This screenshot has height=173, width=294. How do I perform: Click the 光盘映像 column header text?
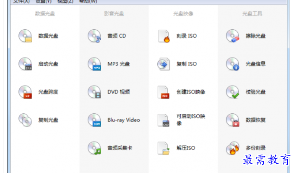(x=183, y=13)
